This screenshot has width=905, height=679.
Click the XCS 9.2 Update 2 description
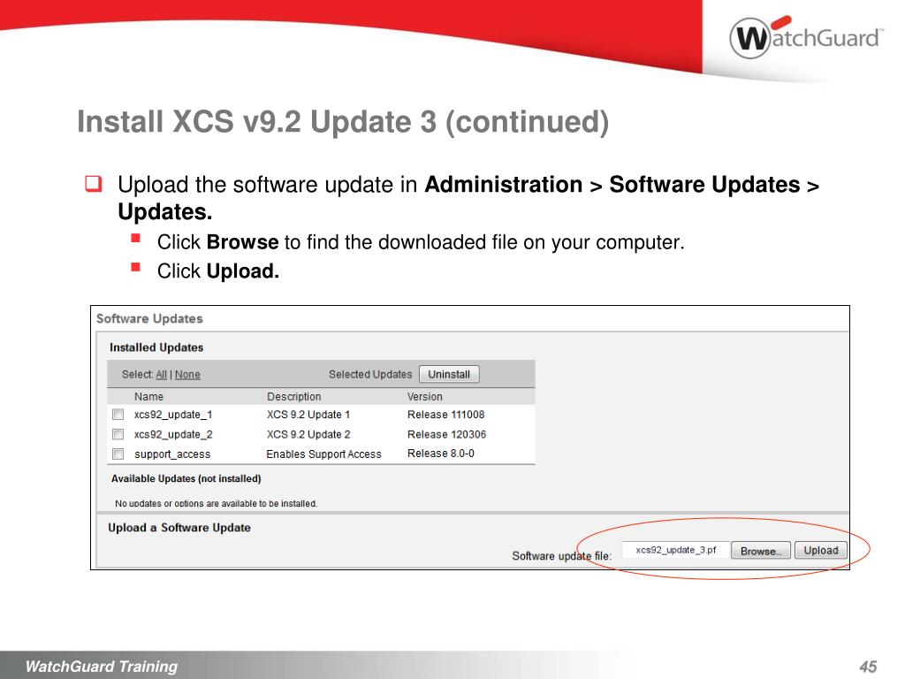[x=308, y=434]
